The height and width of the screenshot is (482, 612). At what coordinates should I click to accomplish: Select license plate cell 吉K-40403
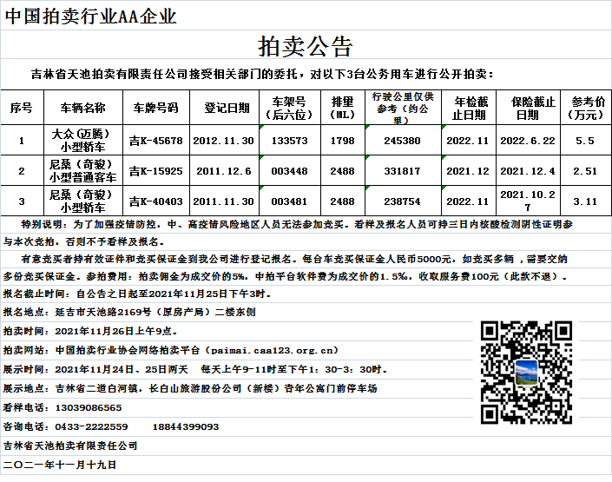[156, 201]
